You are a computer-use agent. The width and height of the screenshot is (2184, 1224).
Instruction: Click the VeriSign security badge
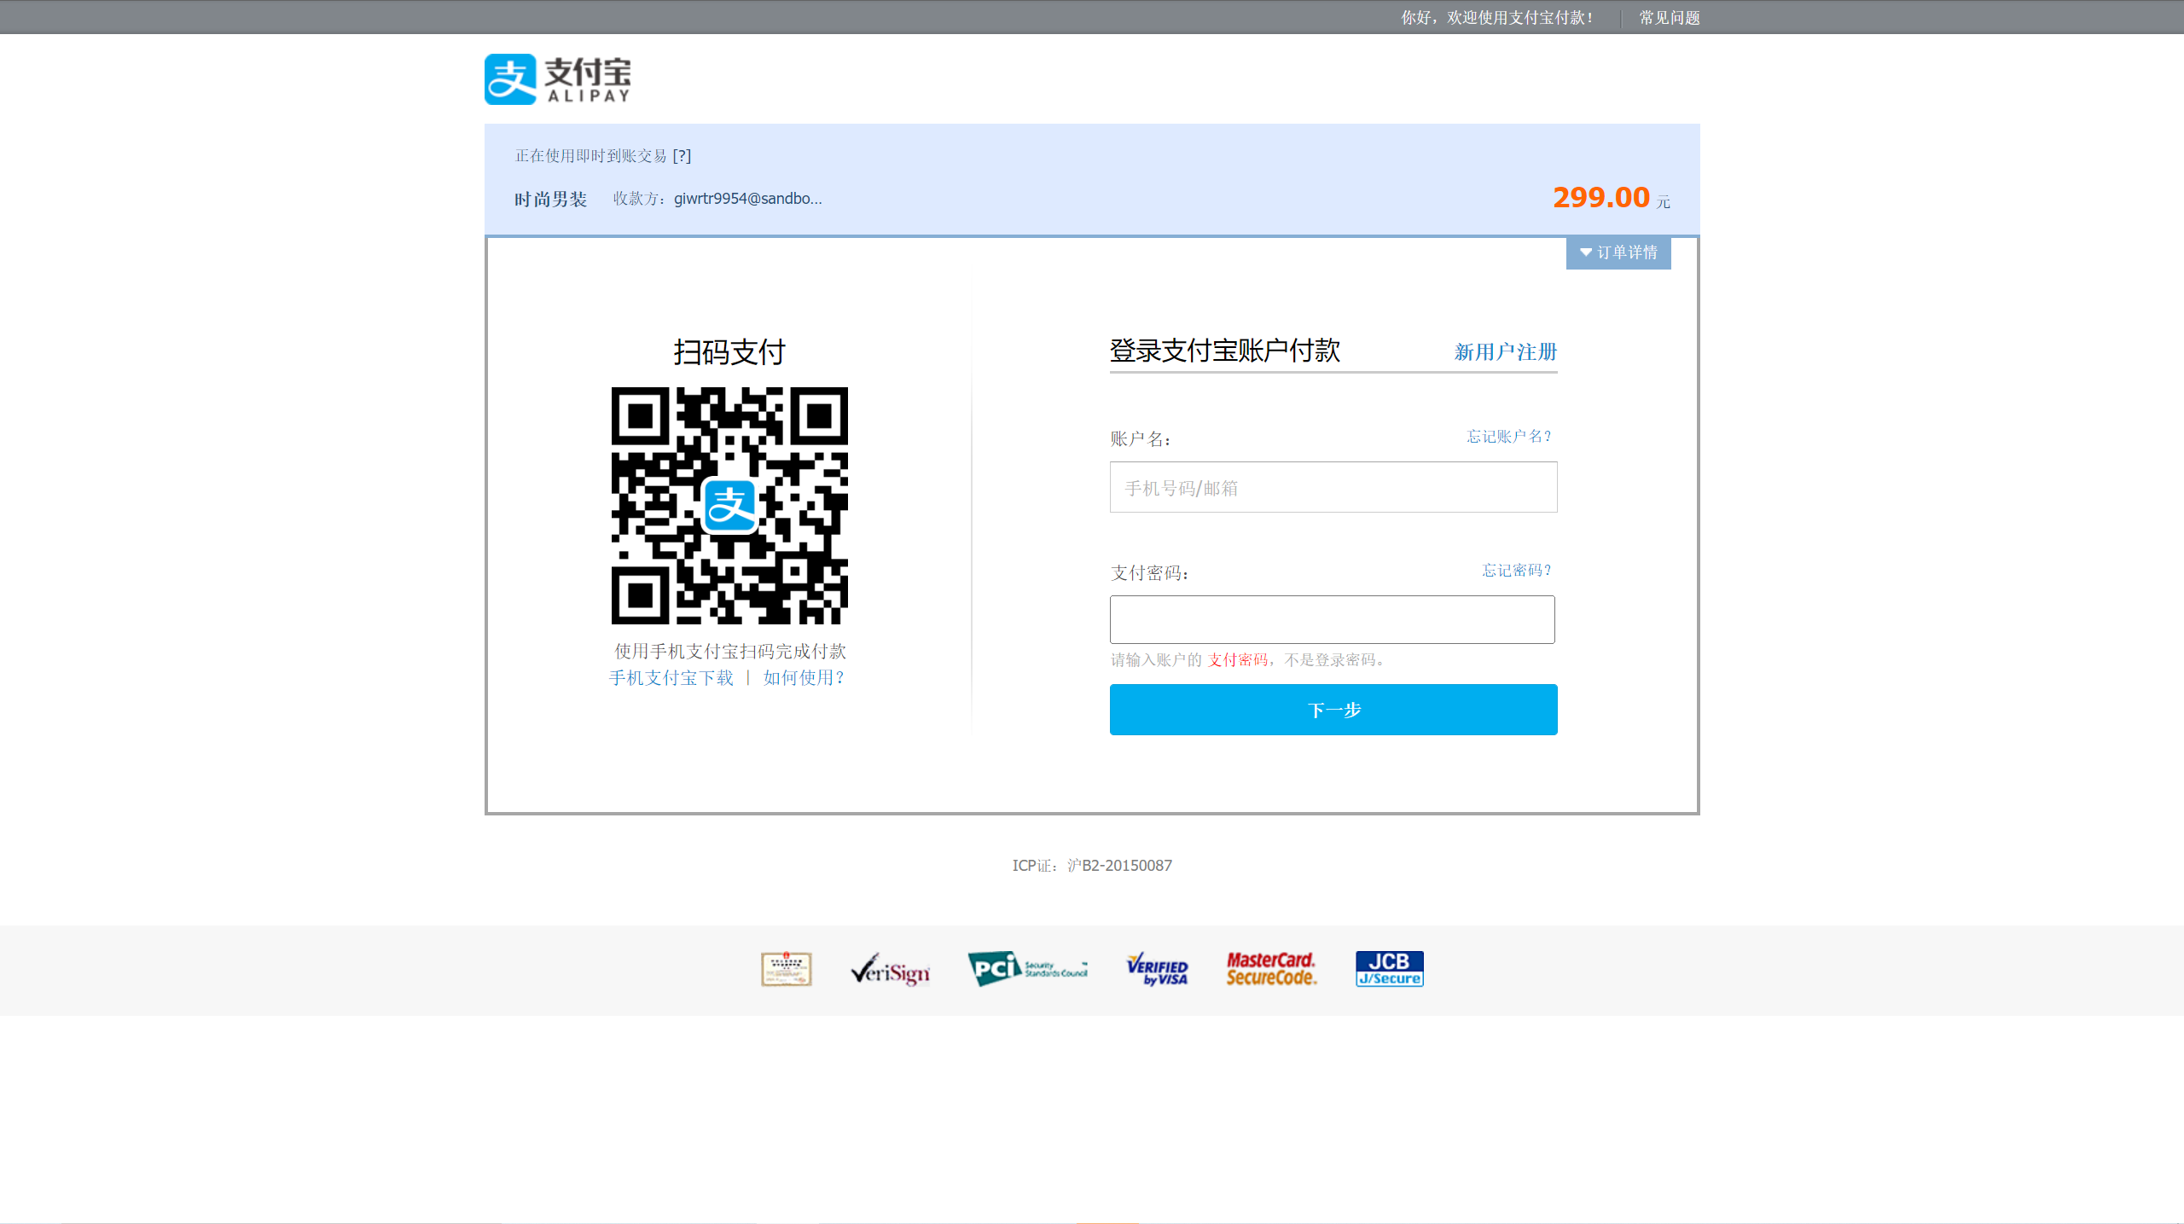890,970
